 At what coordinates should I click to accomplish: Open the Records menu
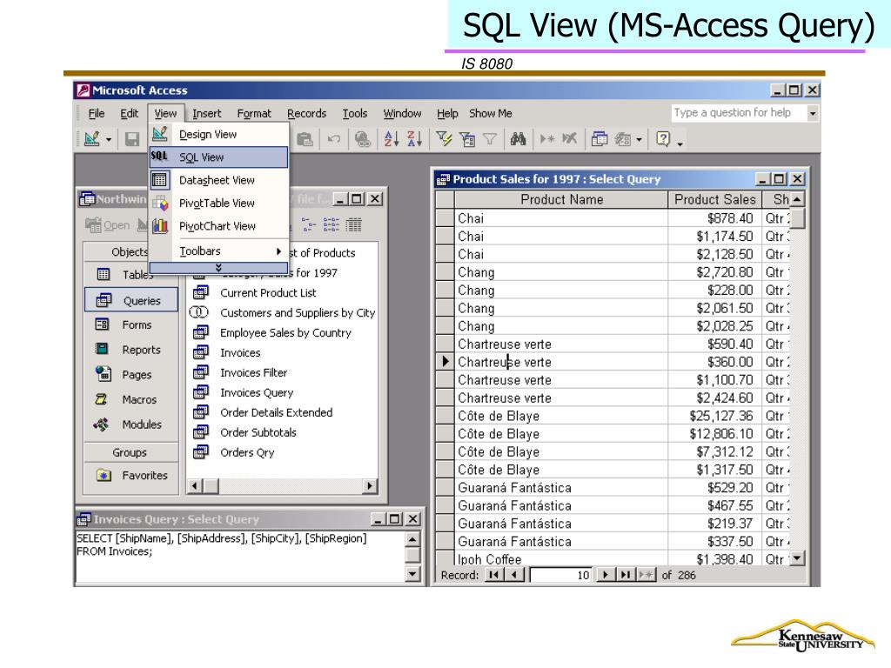point(307,114)
